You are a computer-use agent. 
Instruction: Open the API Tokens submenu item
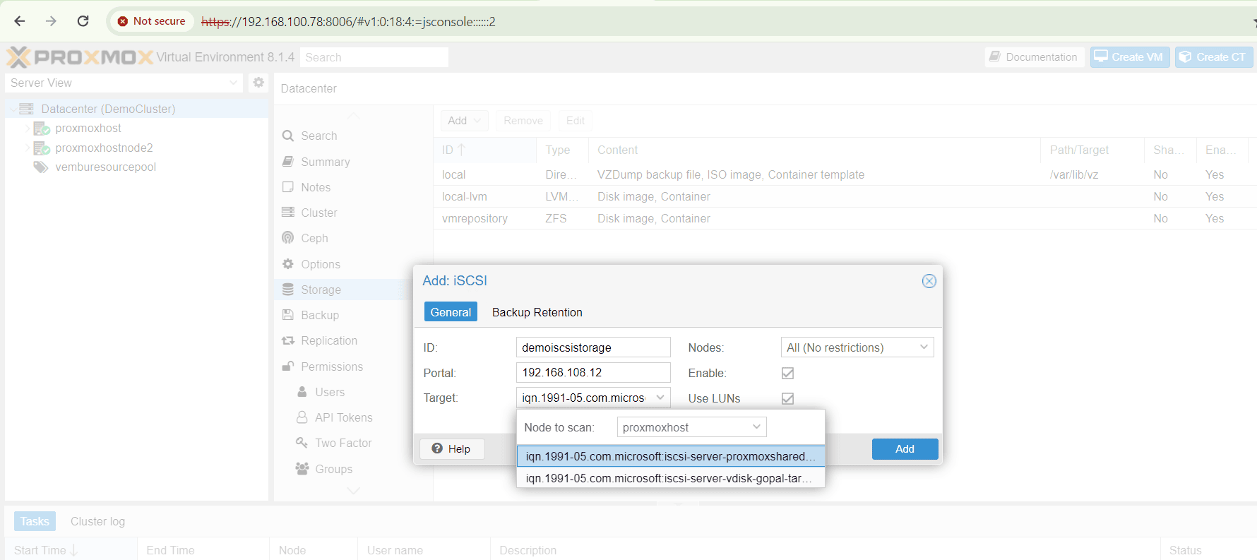[343, 417]
